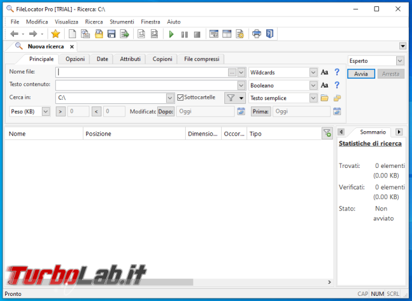Stop search using square stop icon
This screenshot has width=412, height=301.
click(x=197, y=34)
